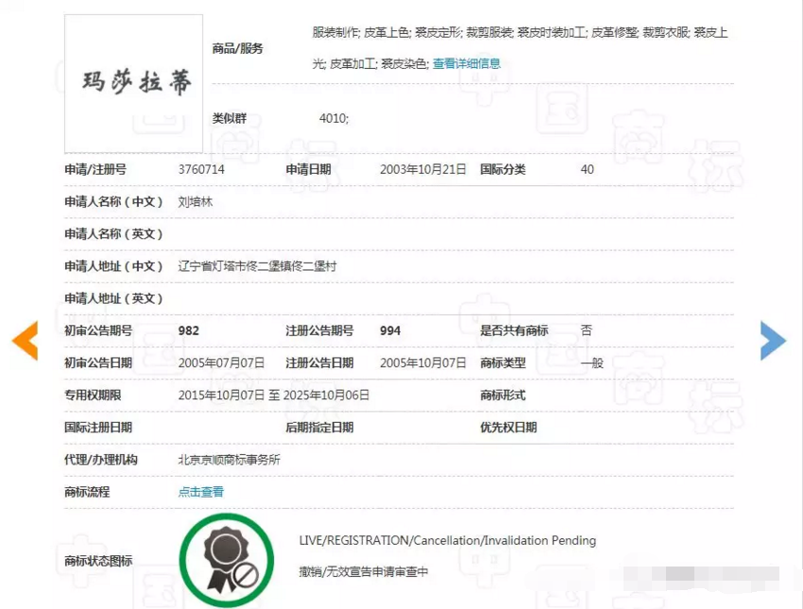Click the applicant name 刘培林
The height and width of the screenshot is (609, 803).
196,202
